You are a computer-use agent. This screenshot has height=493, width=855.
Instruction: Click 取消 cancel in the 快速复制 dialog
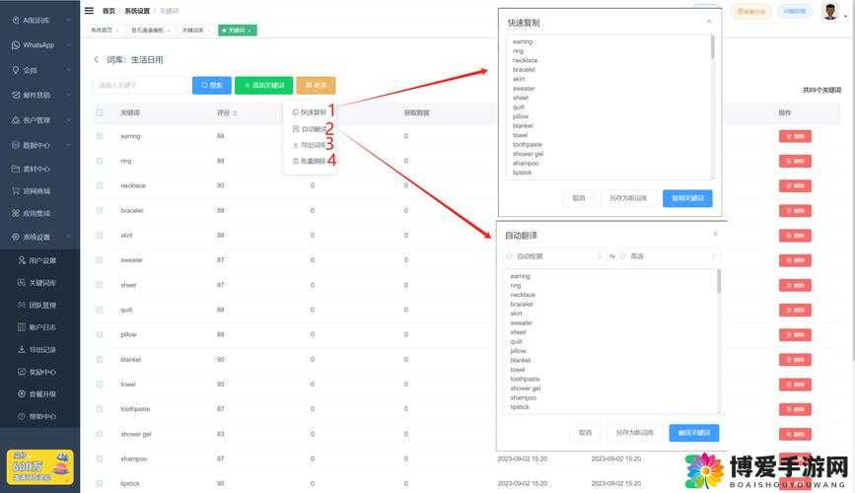coord(579,198)
